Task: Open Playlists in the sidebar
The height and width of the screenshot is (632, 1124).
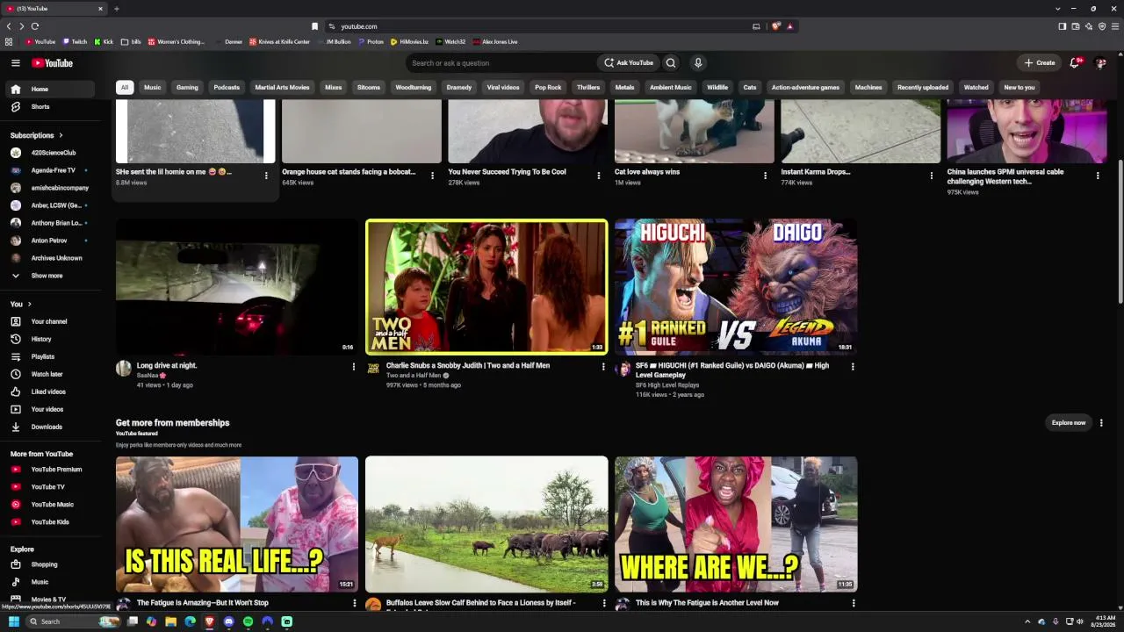Action: click(x=52, y=356)
